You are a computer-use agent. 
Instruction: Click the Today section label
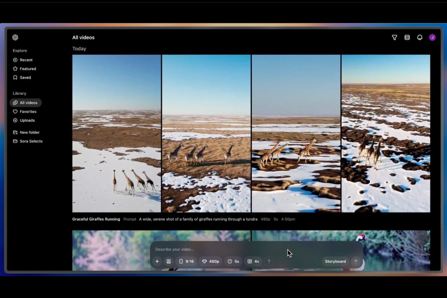coord(79,49)
